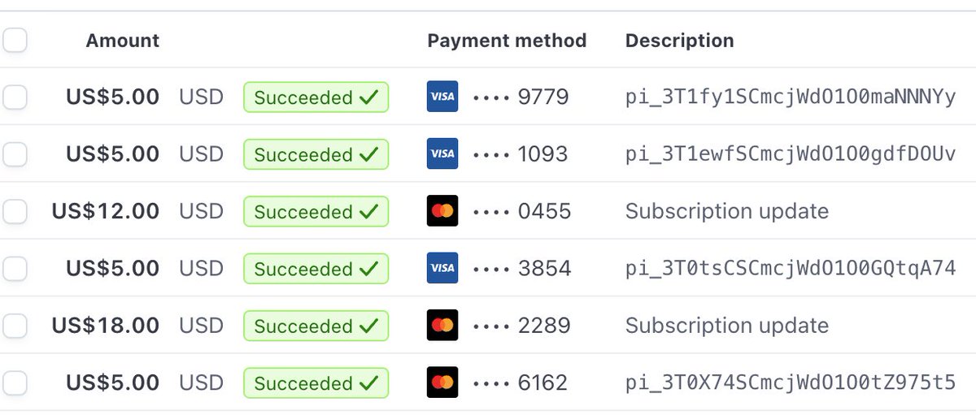Click the Mastercard icon for card 0455
Screen dimensions: 976x419
[442, 211]
